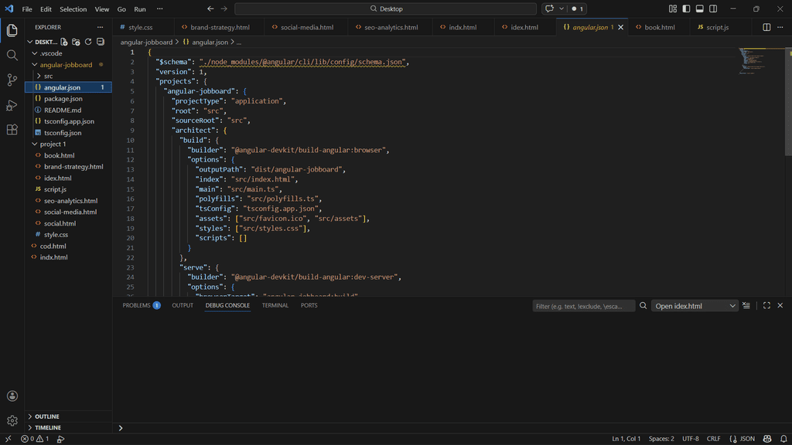Click the debug console filter input field
Image resolution: width=792 pixels, height=445 pixels.
coord(583,306)
